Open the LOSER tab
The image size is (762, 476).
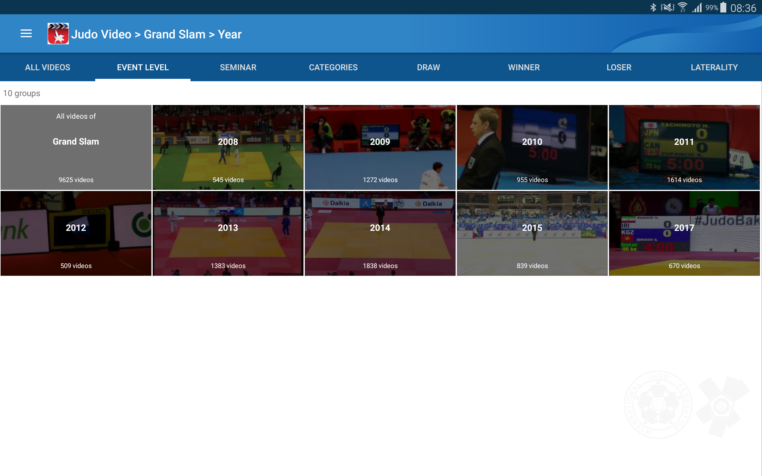[619, 67]
